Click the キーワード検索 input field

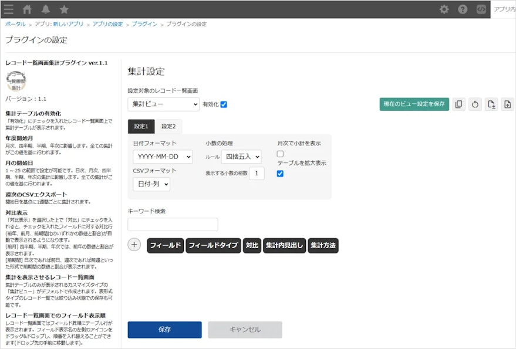coord(173,223)
